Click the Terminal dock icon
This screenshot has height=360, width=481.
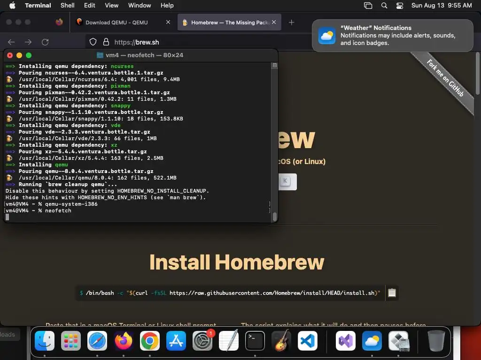pos(255,341)
